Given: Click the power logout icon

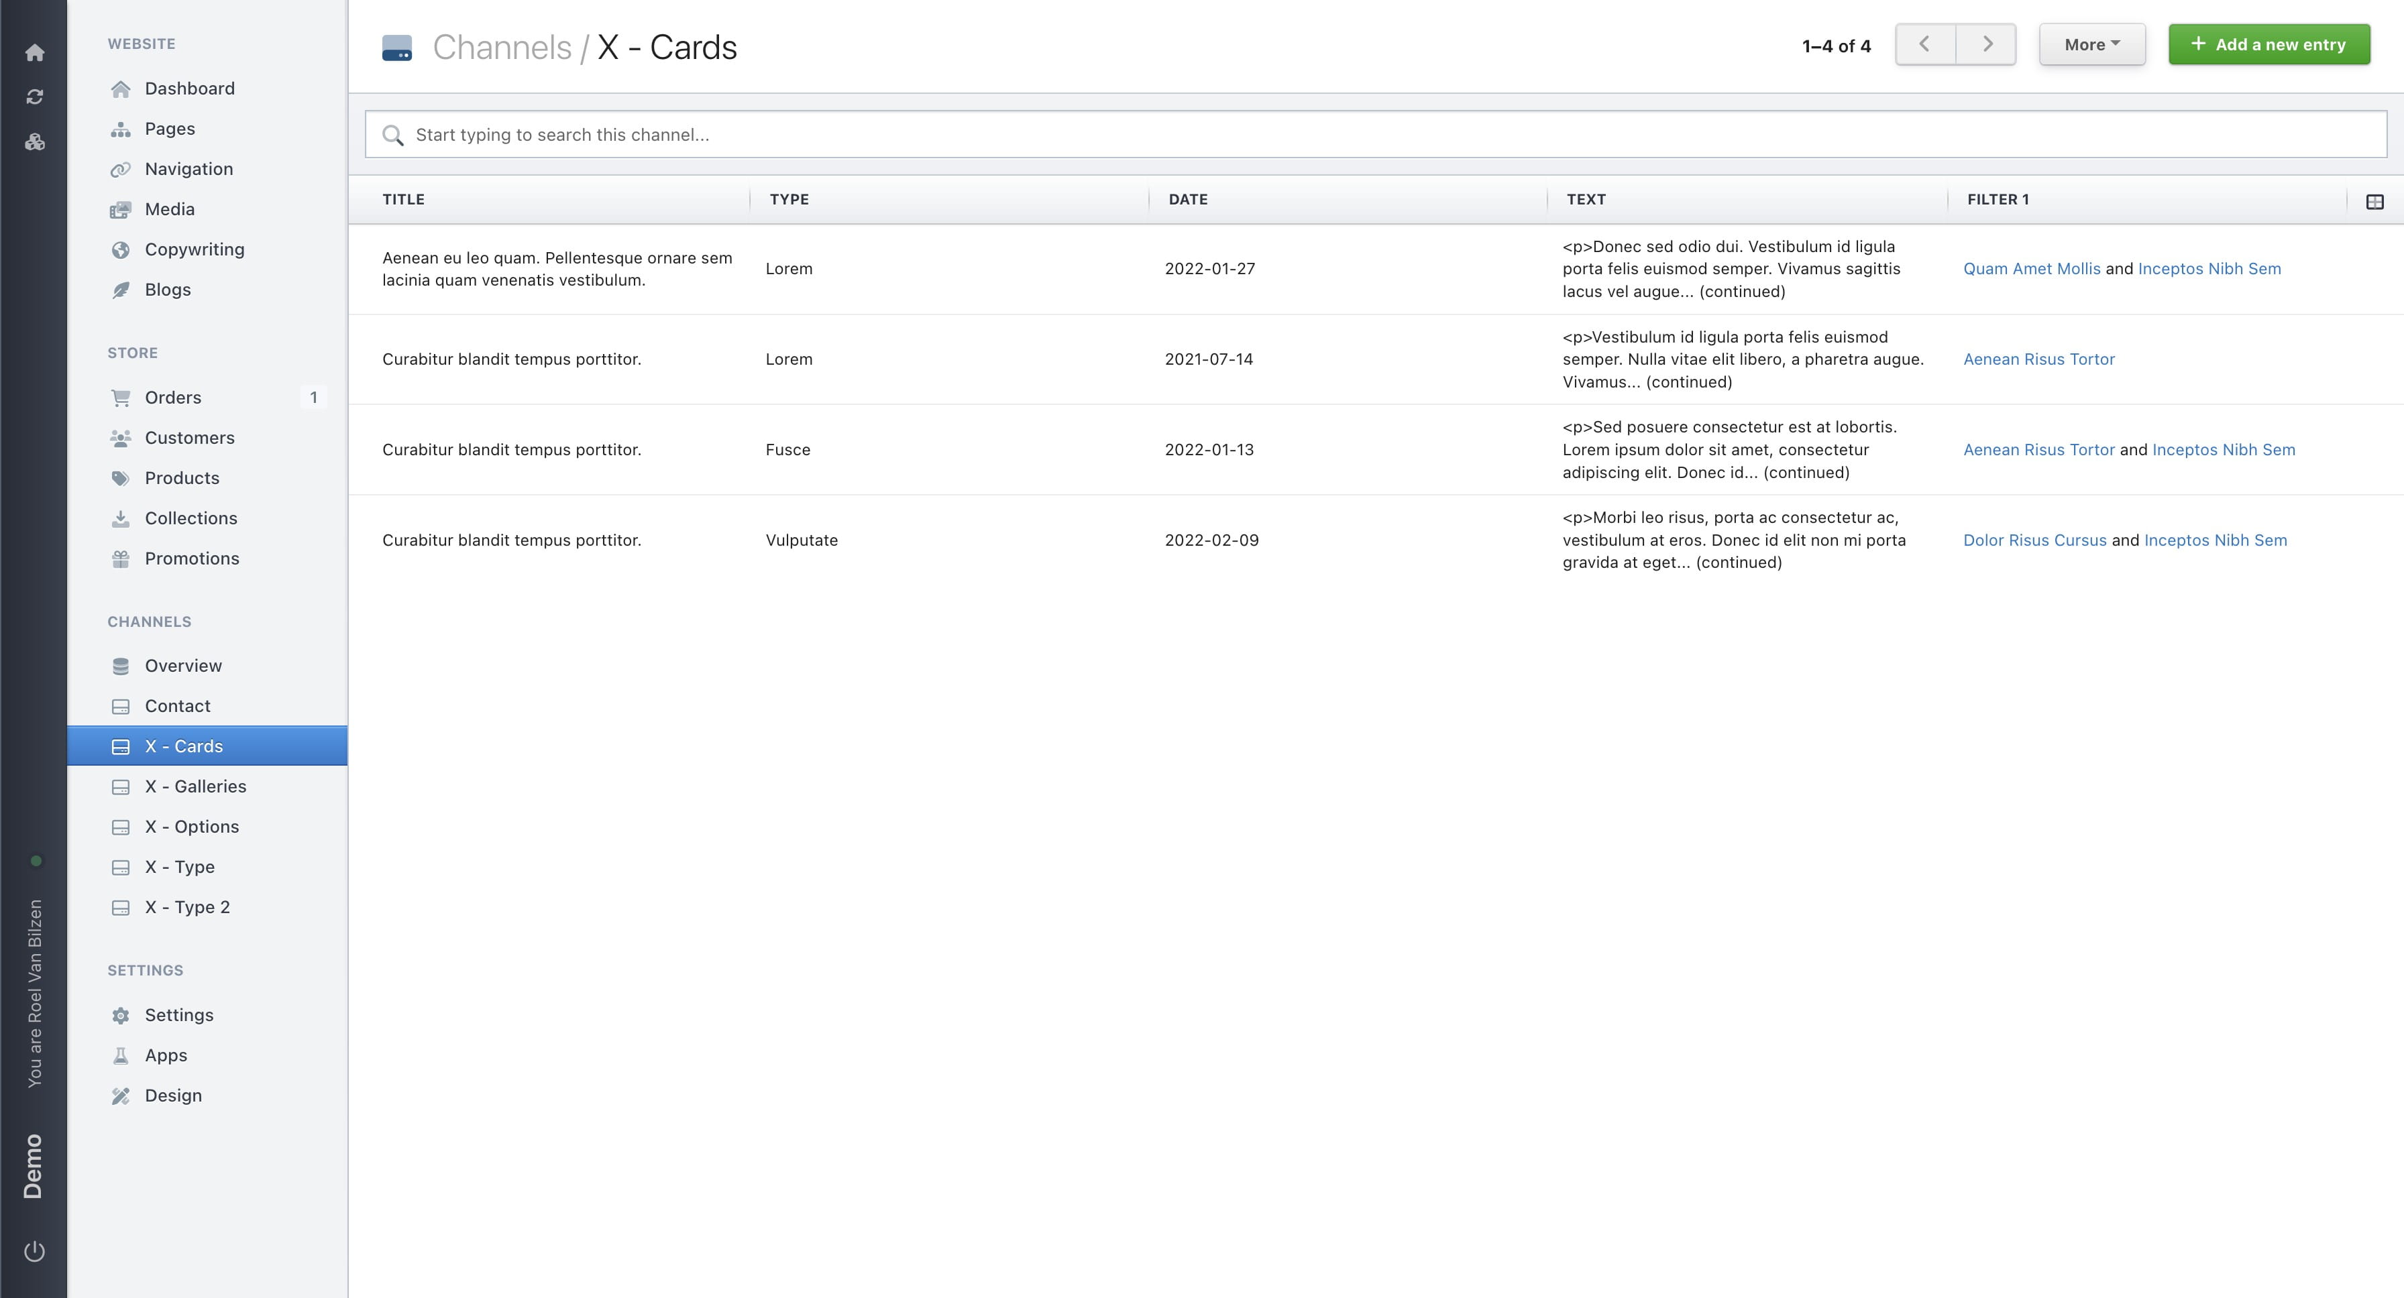Looking at the screenshot, I should (34, 1251).
